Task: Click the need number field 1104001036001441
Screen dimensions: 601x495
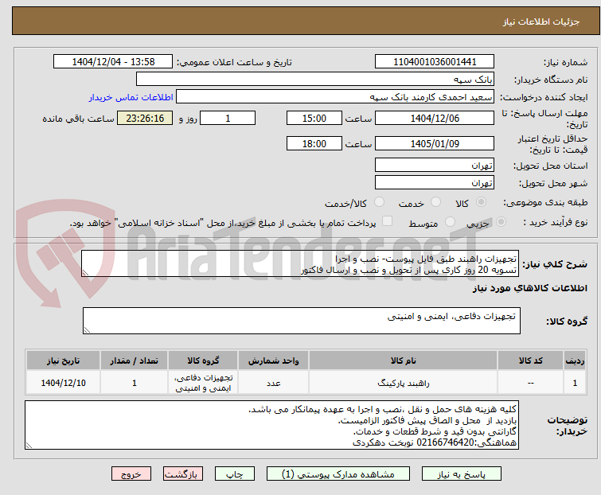Action: 435,62
